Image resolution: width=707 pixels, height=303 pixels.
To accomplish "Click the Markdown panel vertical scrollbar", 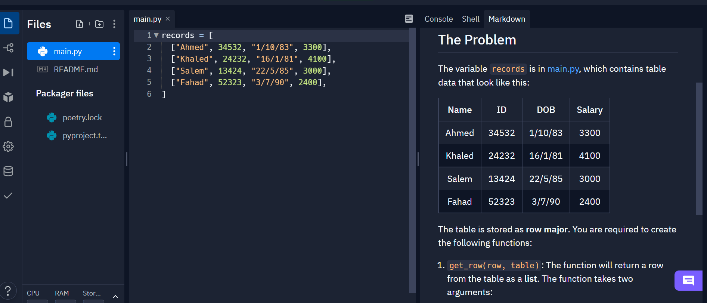I will [x=699, y=149].
